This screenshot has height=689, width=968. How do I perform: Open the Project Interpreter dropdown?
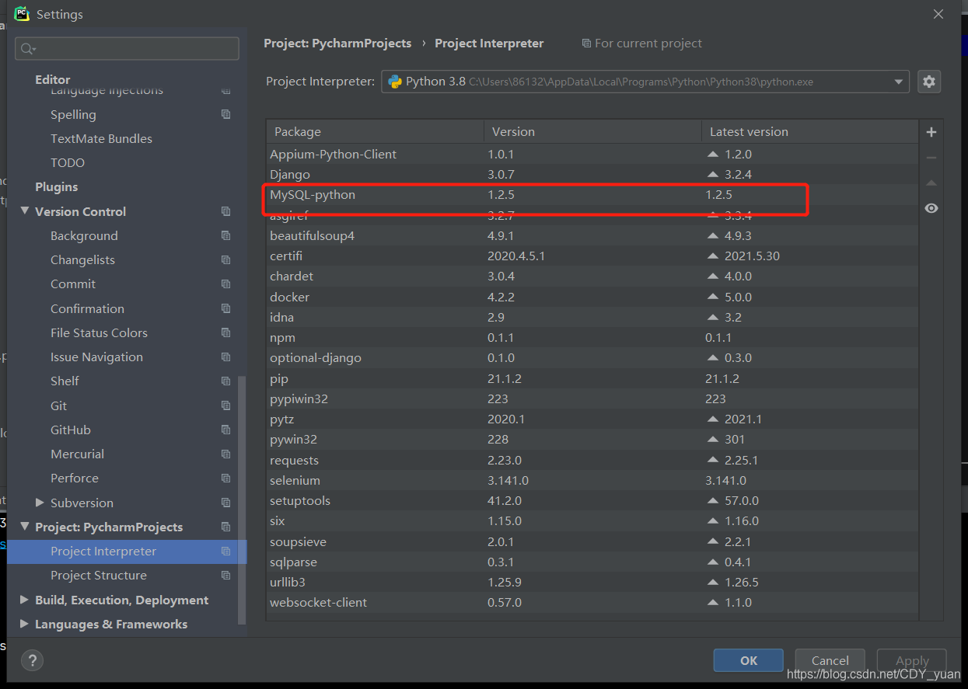[899, 82]
